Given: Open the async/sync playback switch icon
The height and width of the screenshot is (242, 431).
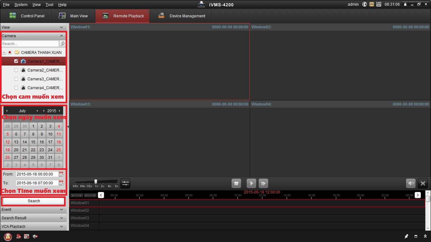Looking at the screenshot, I should click(125, 183).
